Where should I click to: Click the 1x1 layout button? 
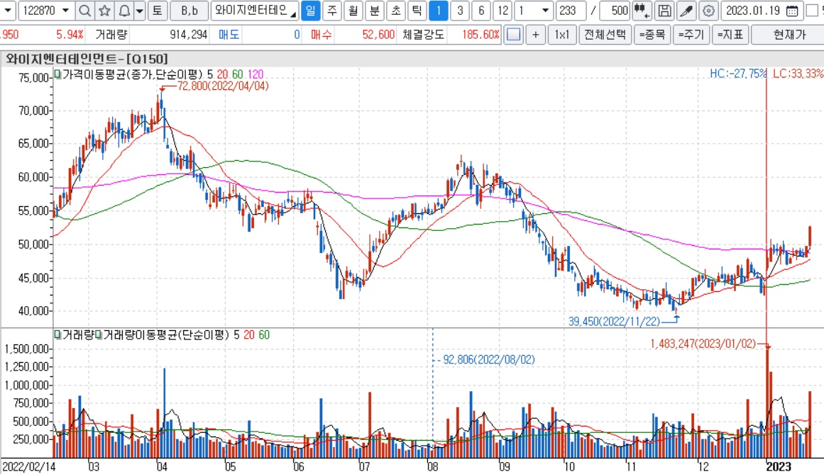(562, 35)
